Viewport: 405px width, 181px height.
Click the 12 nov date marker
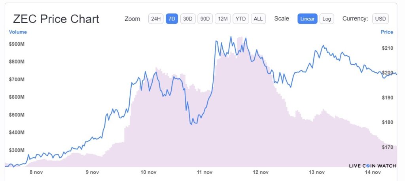pos(261,172)
